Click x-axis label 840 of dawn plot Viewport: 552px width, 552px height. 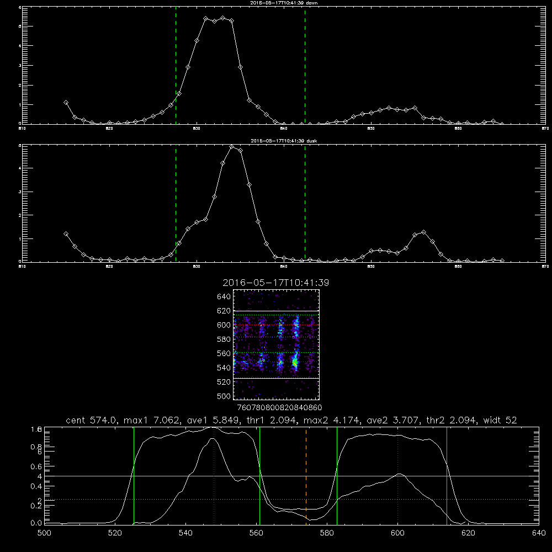point(284,129)
